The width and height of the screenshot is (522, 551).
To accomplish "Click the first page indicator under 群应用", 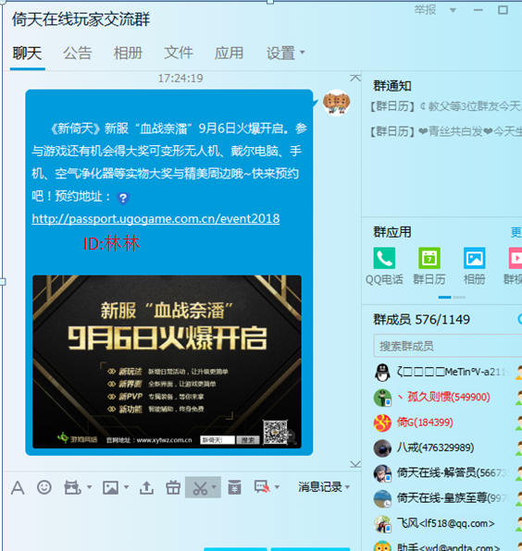I will pos(444,298).
